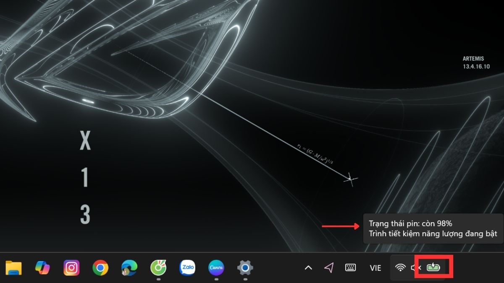Show hidden system tray icons
The height and width of the screenshot is (283, 504).
tap(308, 267)
